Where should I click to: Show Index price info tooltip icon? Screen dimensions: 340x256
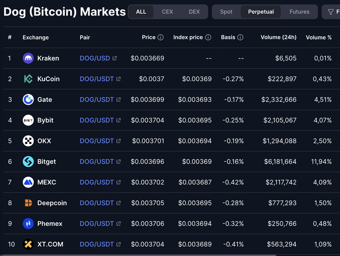coord(208,37)
